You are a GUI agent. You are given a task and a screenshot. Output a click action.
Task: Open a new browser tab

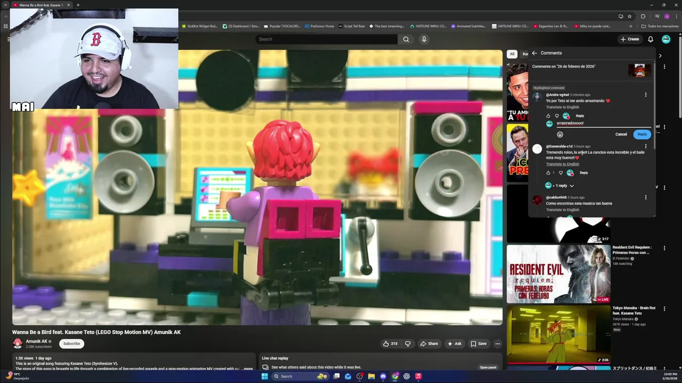click(78, 5)
